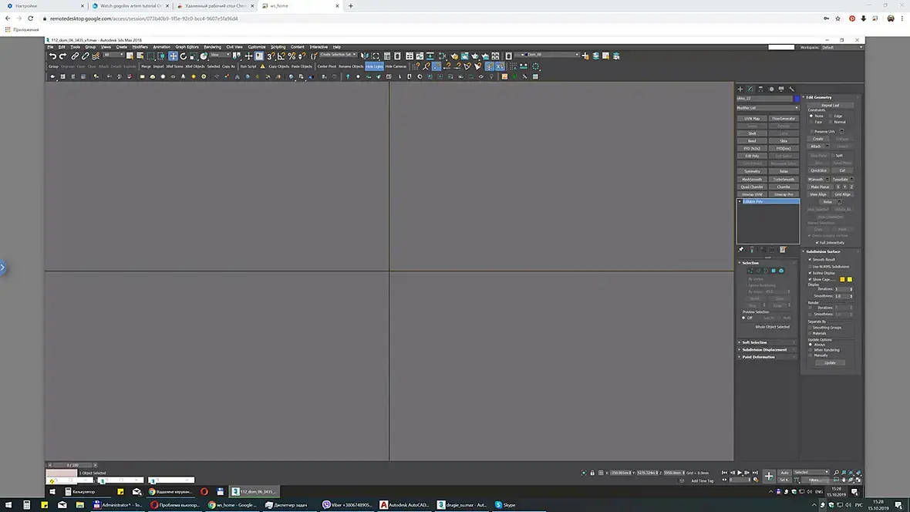Click the first Show Cage color swatch
Screen dimensions: 910x512
point(842,279)
